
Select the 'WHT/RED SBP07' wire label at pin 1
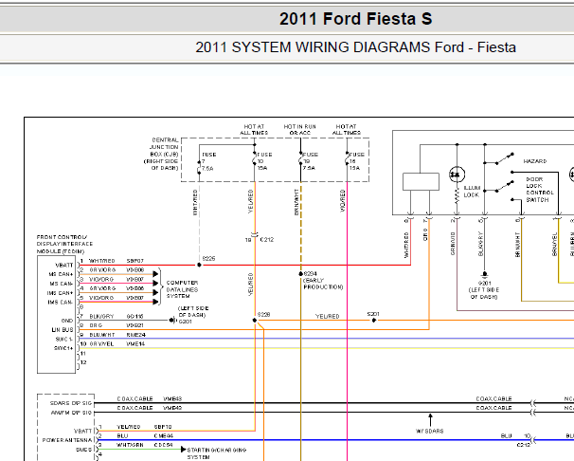point(117,261)
